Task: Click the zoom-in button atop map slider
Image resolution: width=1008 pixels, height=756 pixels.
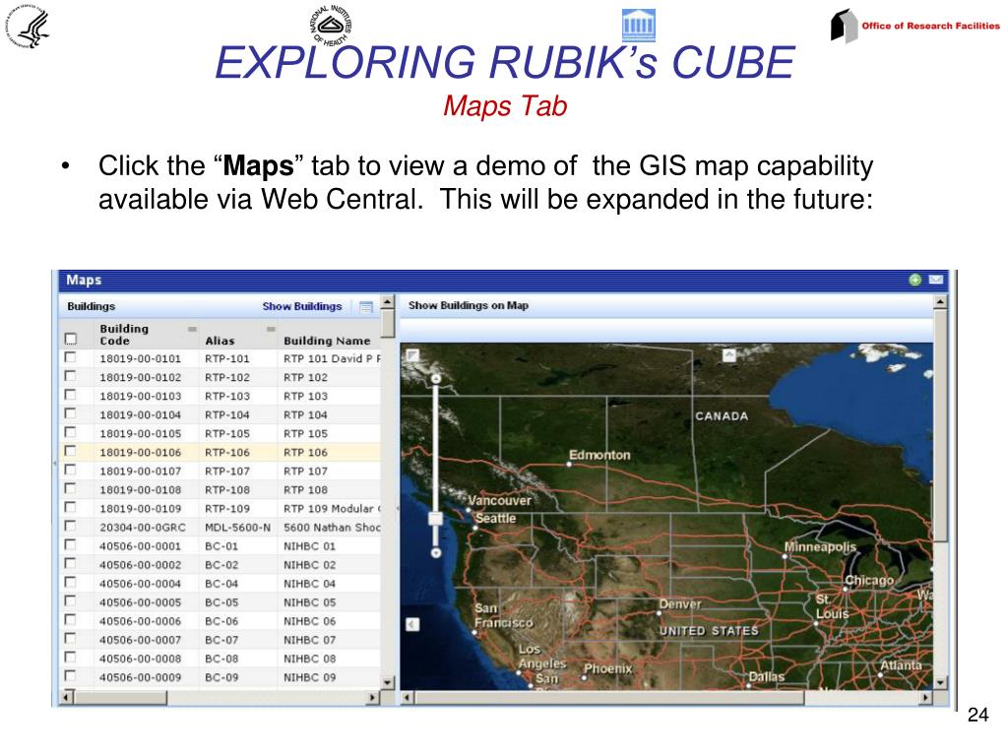Action: (x=436, y=379)
